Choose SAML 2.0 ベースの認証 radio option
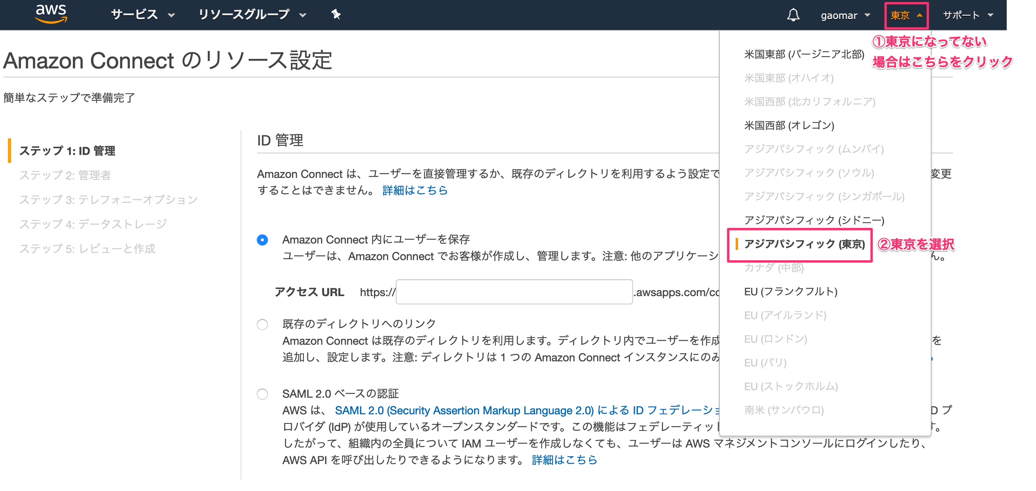The image size is (1036, 491). coord(262,394)
